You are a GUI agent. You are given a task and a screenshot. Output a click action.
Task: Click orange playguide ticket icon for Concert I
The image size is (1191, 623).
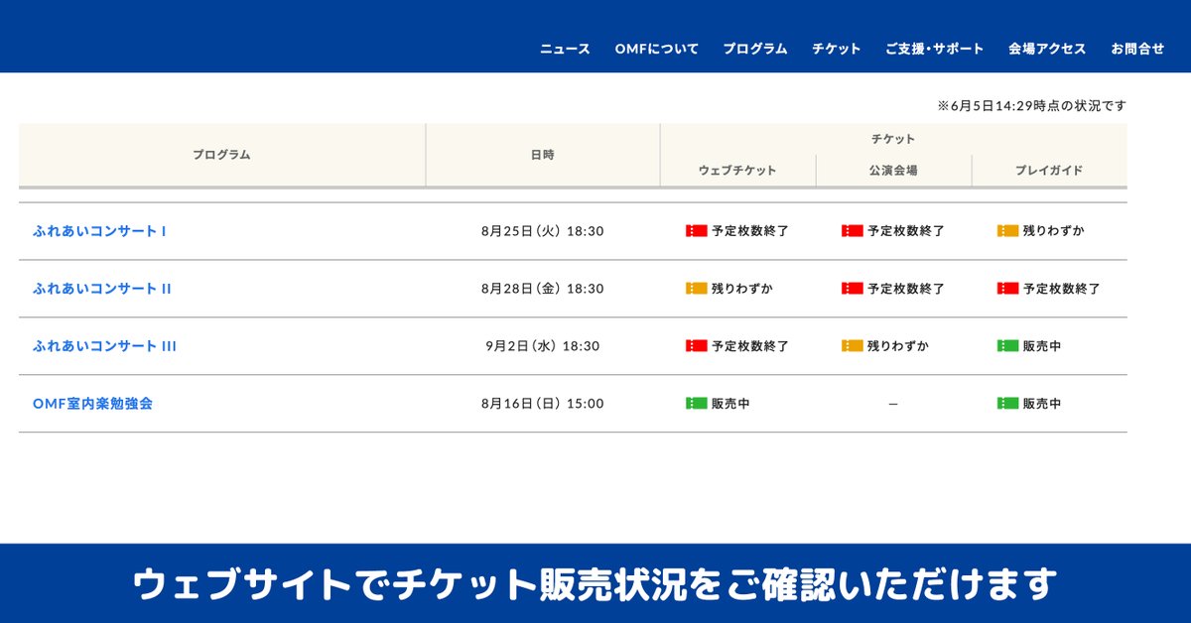click(x=1007, y=231)
